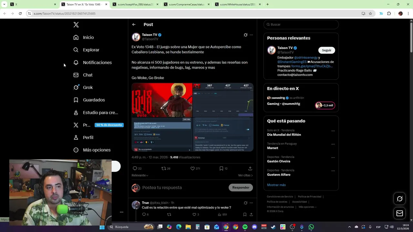
Task: Open the player count chart image
Action: pos(223,100)
